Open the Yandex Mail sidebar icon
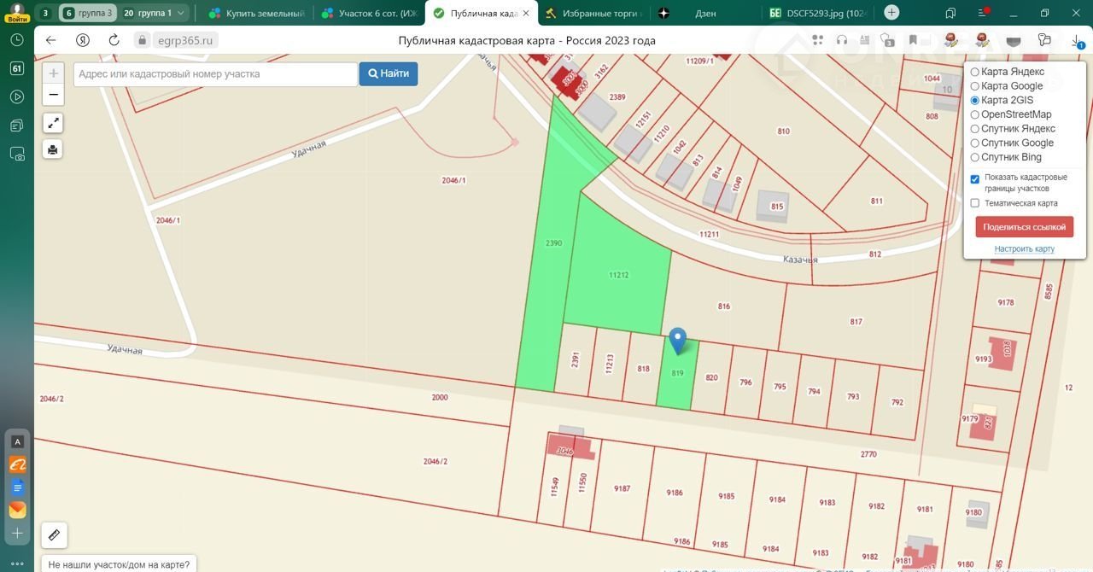Screen dimensions: 1093x572 17,510
